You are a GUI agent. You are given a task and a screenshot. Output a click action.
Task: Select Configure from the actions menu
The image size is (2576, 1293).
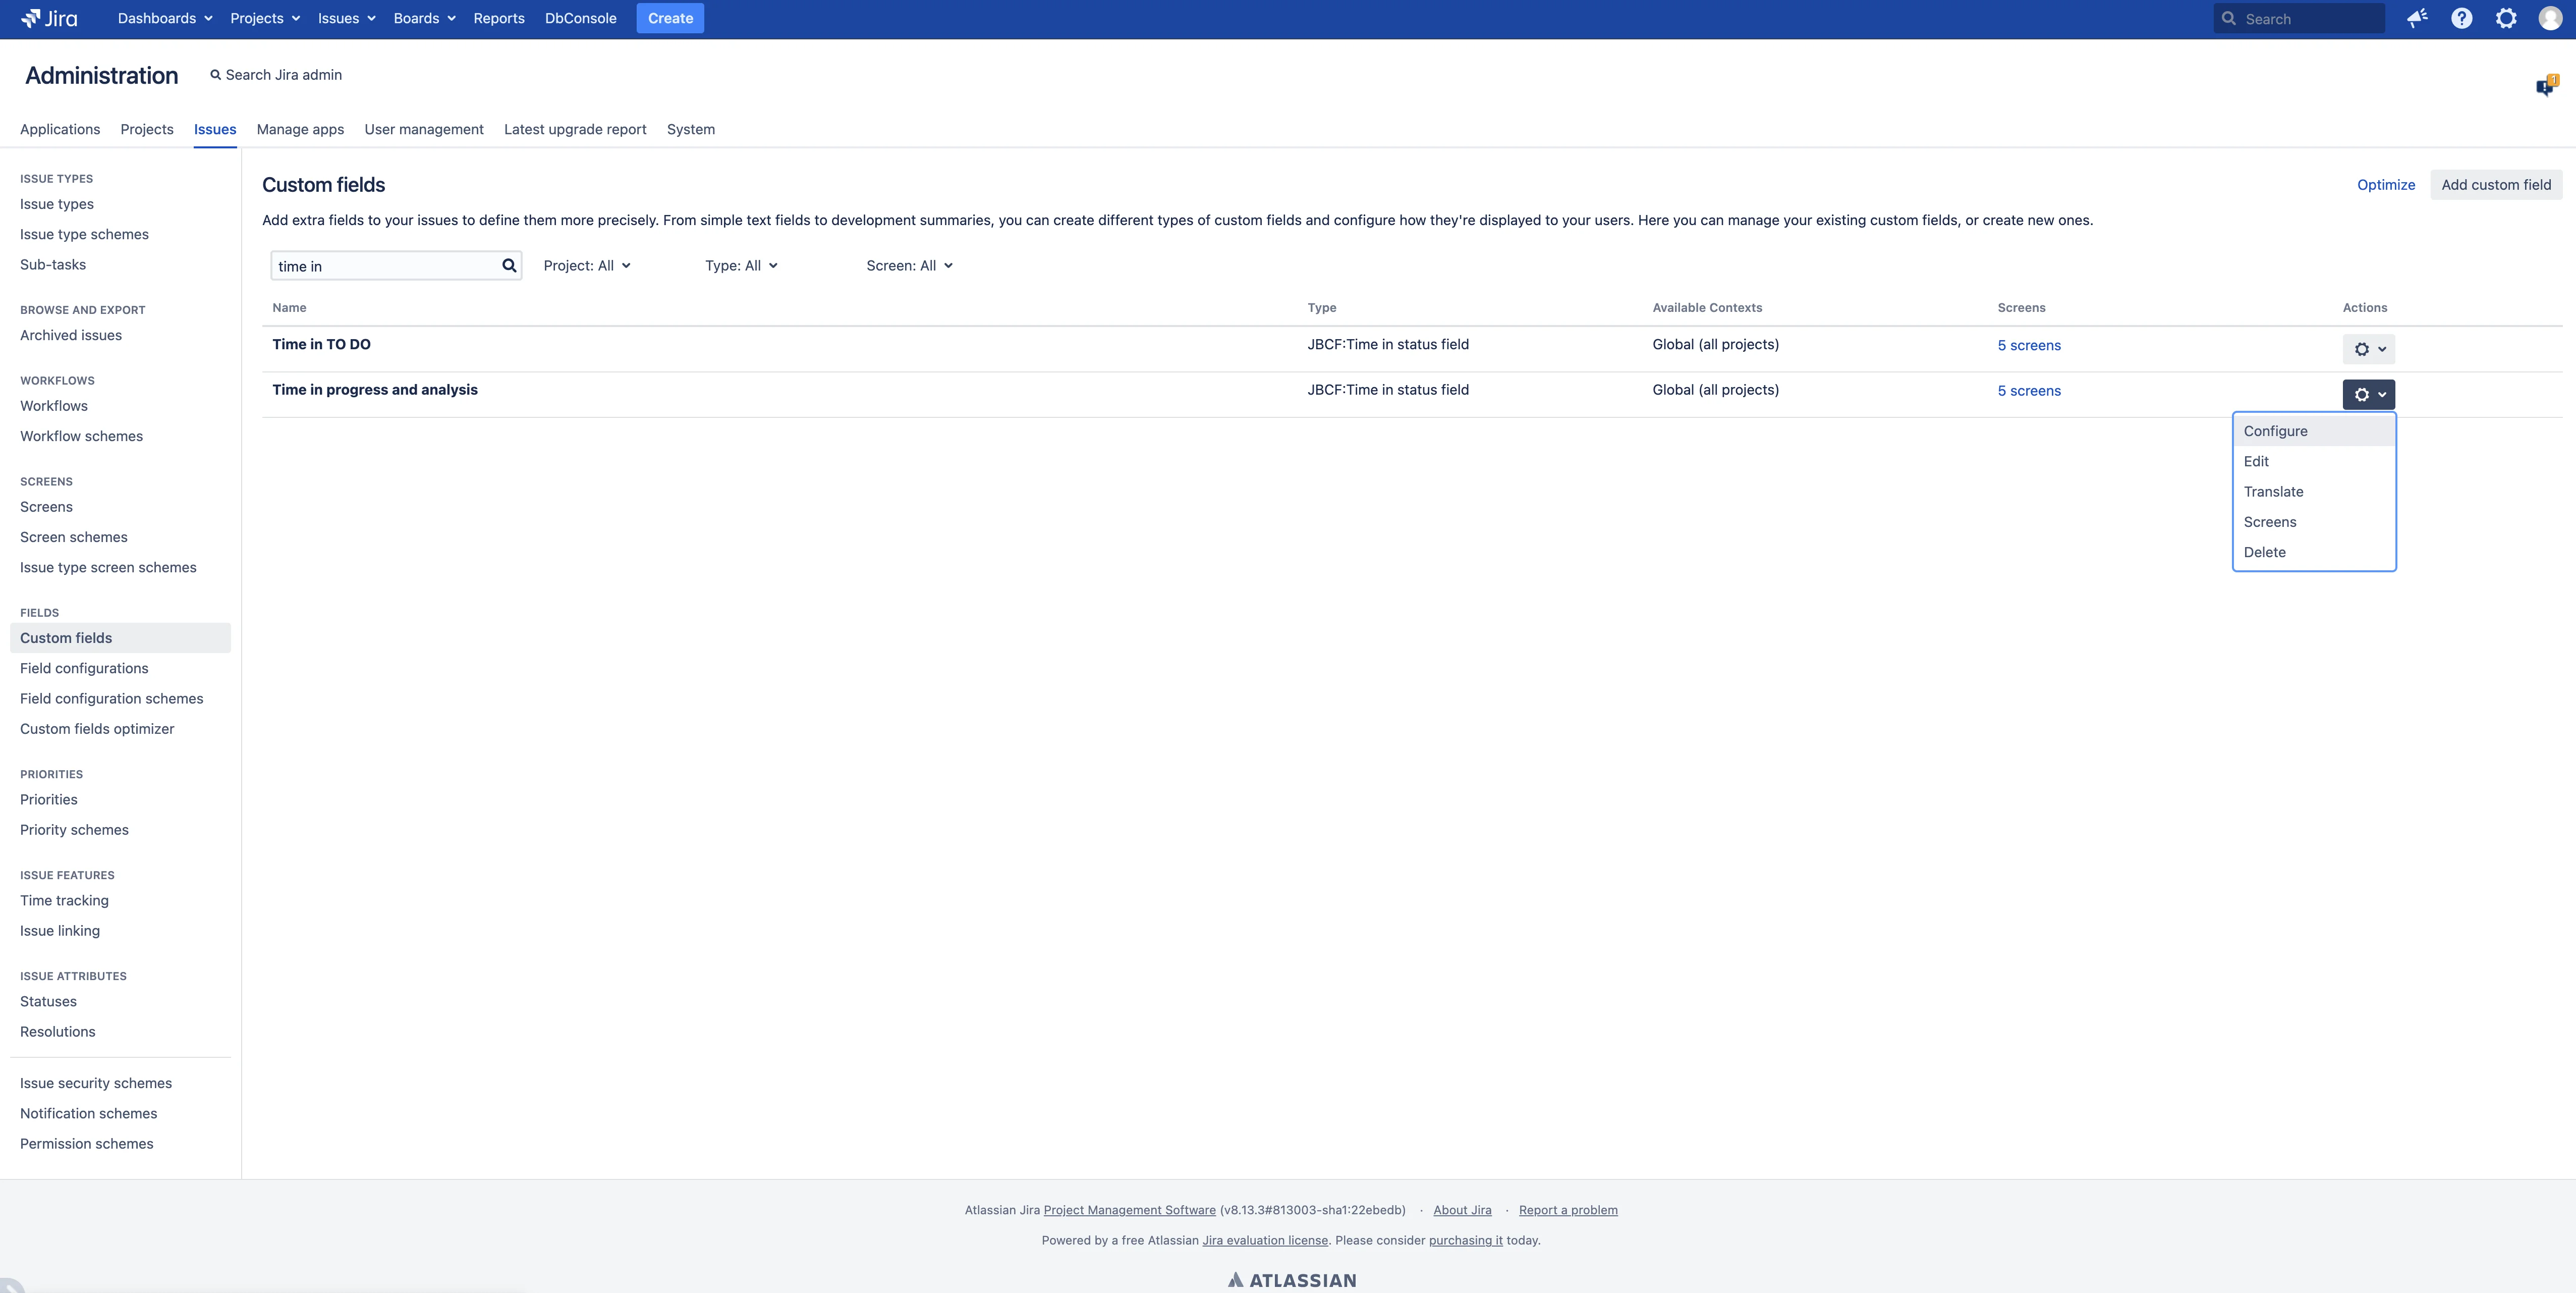[2314, 431]
